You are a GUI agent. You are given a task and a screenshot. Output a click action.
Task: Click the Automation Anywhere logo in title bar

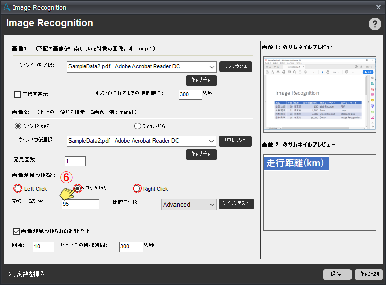point(7,8)
